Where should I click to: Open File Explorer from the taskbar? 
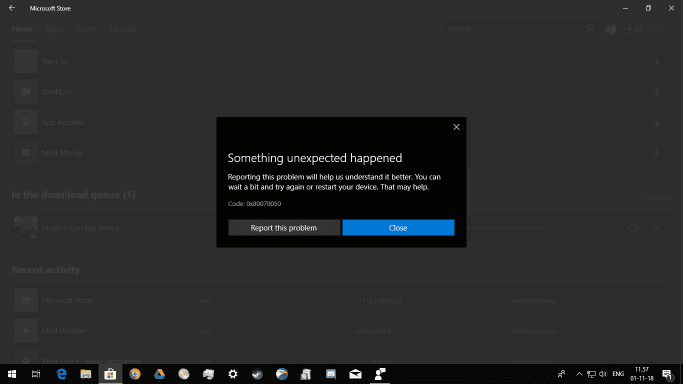pos(86,374)
